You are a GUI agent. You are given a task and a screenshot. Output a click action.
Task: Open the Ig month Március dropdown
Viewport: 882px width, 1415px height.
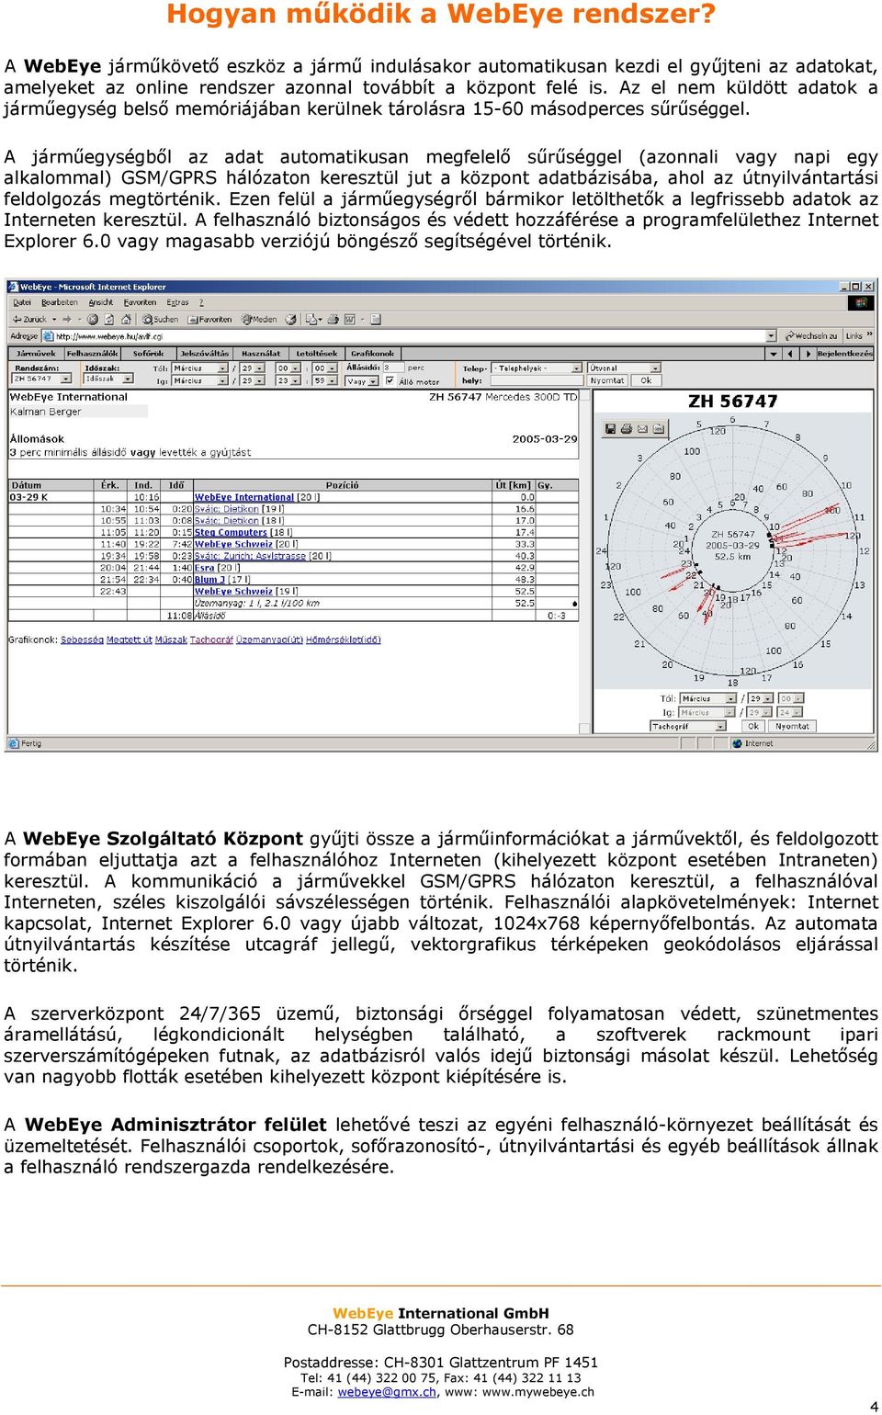tap(199, 380)
